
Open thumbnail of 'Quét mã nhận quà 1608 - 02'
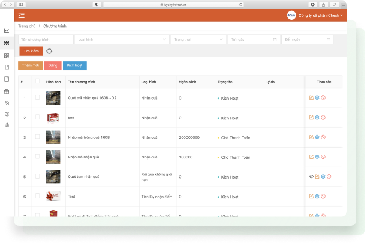point(53,97)
